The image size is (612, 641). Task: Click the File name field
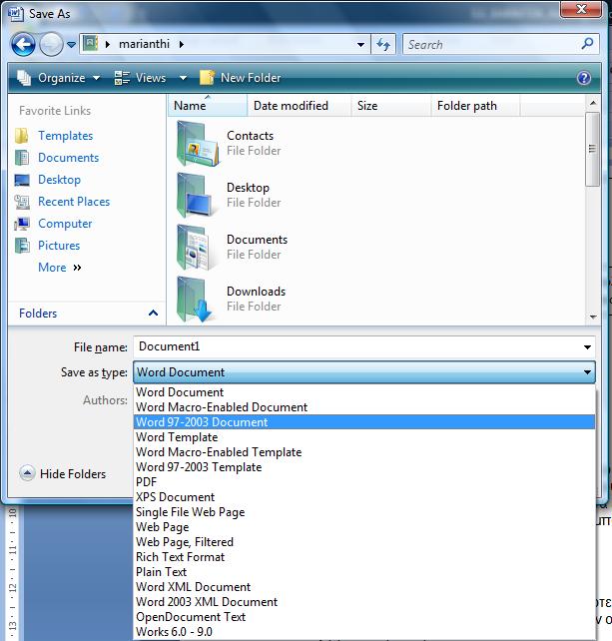[356, 347]
